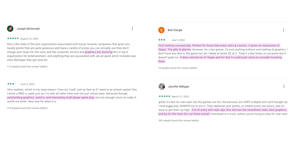This screenshot has height=146, width=296.
Task: Select the reviewer name Jennifer Milligan
Action: click(x=178, y=87)
